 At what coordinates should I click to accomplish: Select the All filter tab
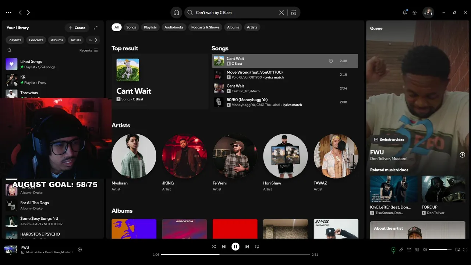pos(116,27)
